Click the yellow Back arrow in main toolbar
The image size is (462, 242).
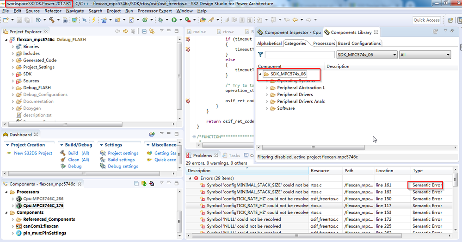[295, 20]
